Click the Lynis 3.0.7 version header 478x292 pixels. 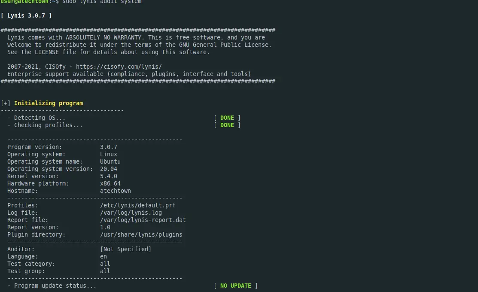[x=26, y=15]
